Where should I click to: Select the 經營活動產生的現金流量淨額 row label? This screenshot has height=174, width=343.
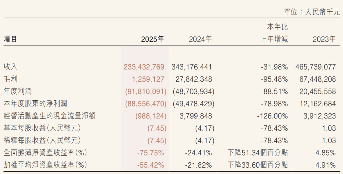click(x=50, y=116)
